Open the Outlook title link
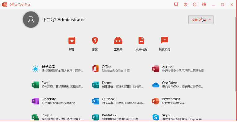The height and width of the screenshot is (122, 237). [108, 99]
